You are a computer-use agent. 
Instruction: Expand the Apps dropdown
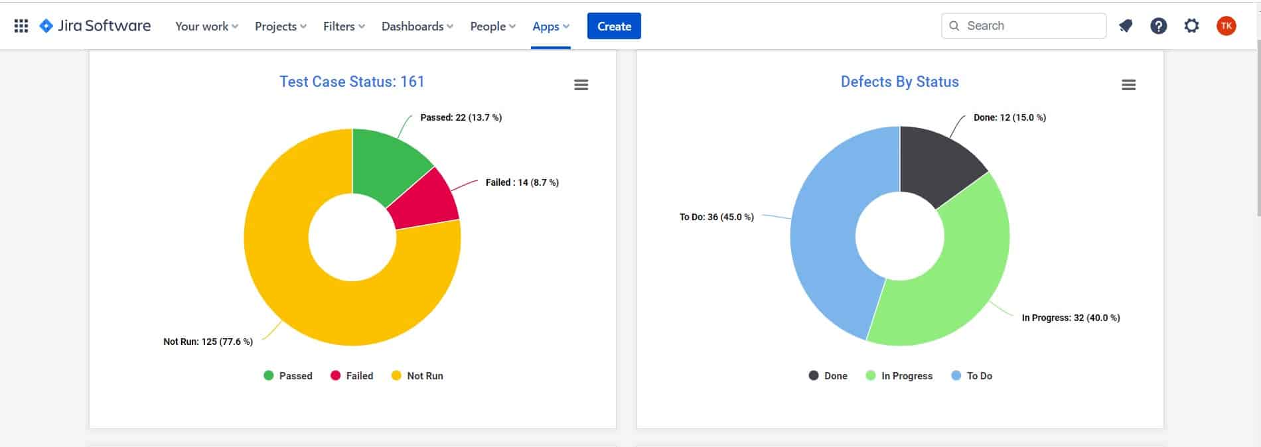tap(551, 26)
